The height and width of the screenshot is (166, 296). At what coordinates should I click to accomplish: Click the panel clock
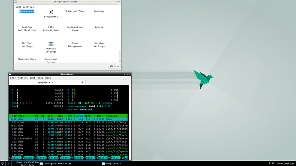tap(272, 163)
